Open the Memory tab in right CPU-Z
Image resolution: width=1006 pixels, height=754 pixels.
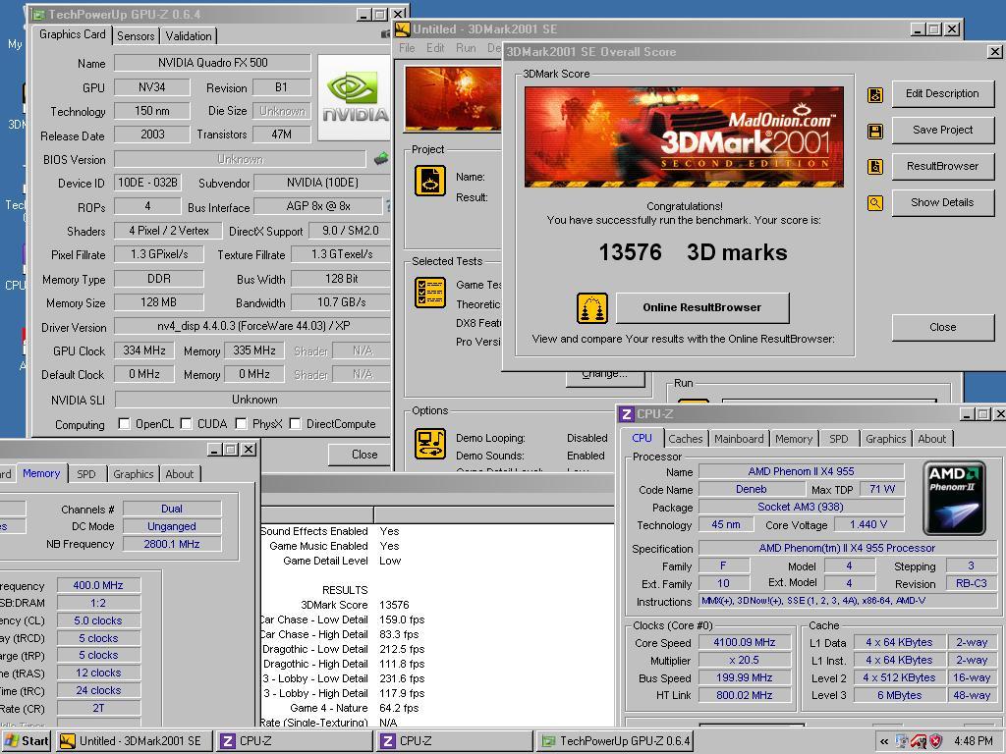pos(794,439)
